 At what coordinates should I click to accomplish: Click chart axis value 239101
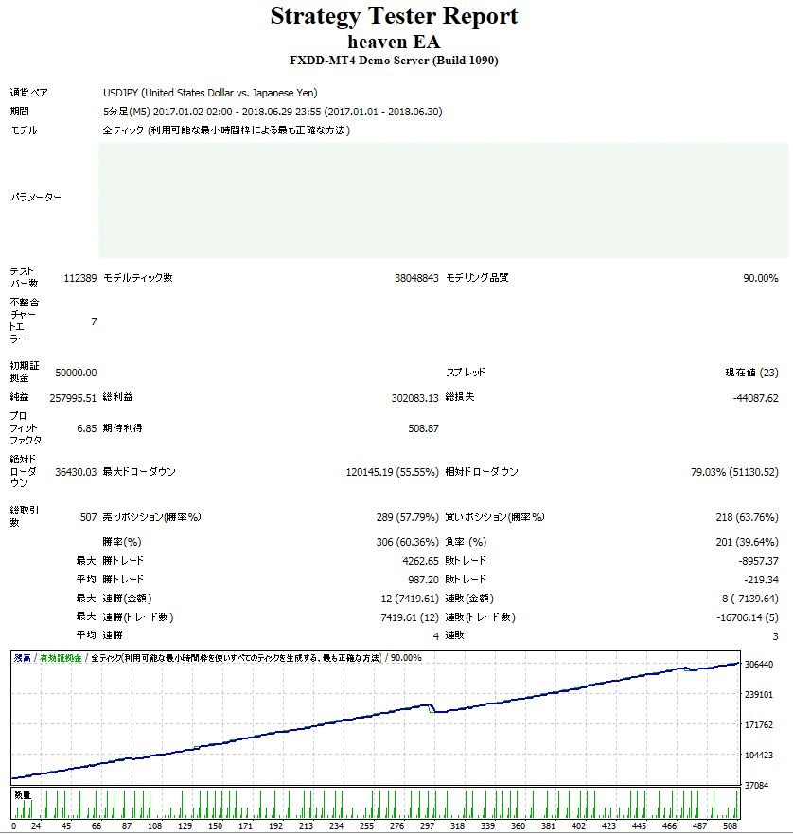[x=759, y=695]
